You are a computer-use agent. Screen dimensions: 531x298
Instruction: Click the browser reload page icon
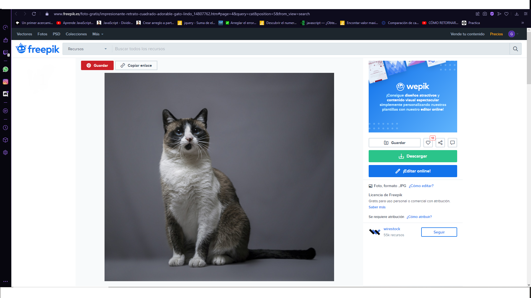tap(34, 14)
